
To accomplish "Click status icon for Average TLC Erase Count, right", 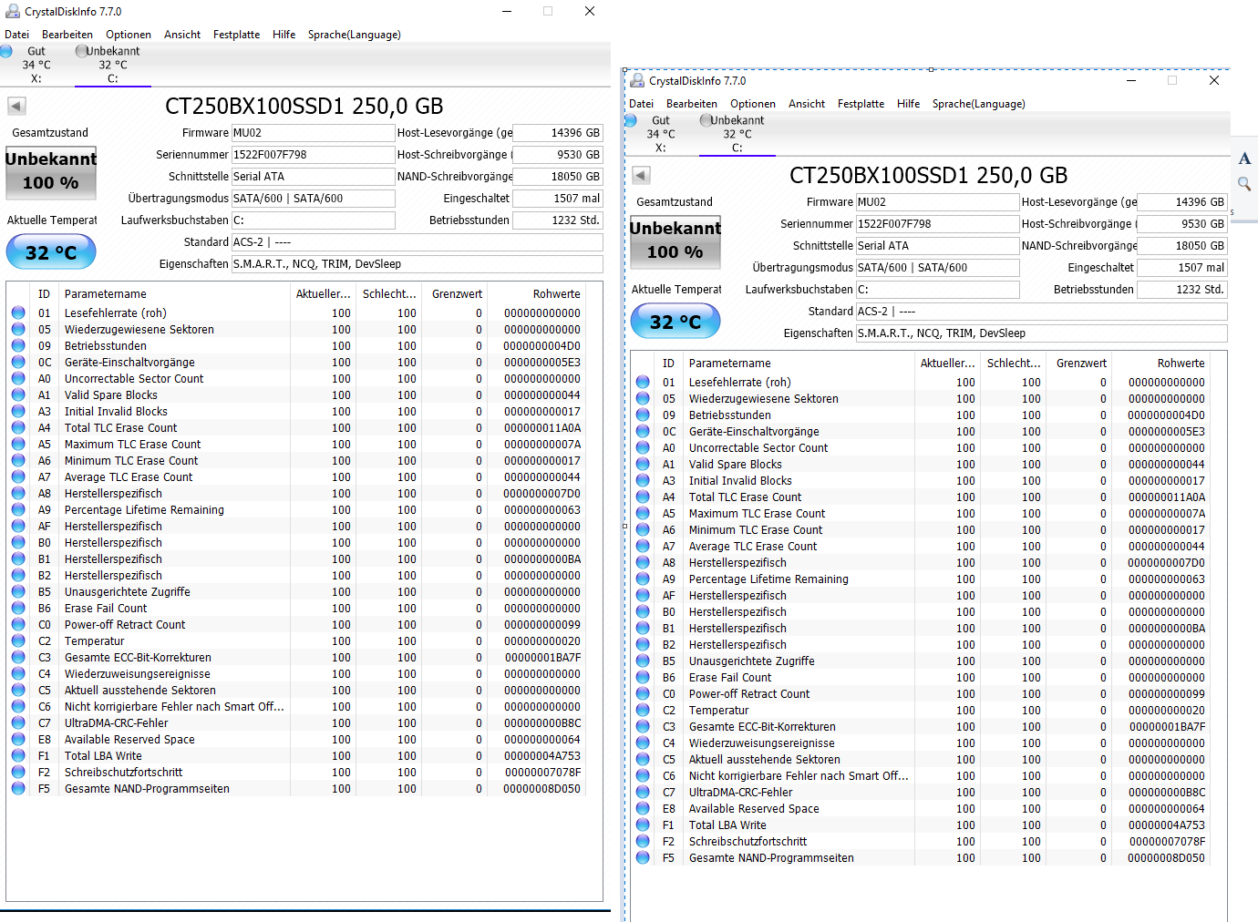I will click(x=643, y=546).
